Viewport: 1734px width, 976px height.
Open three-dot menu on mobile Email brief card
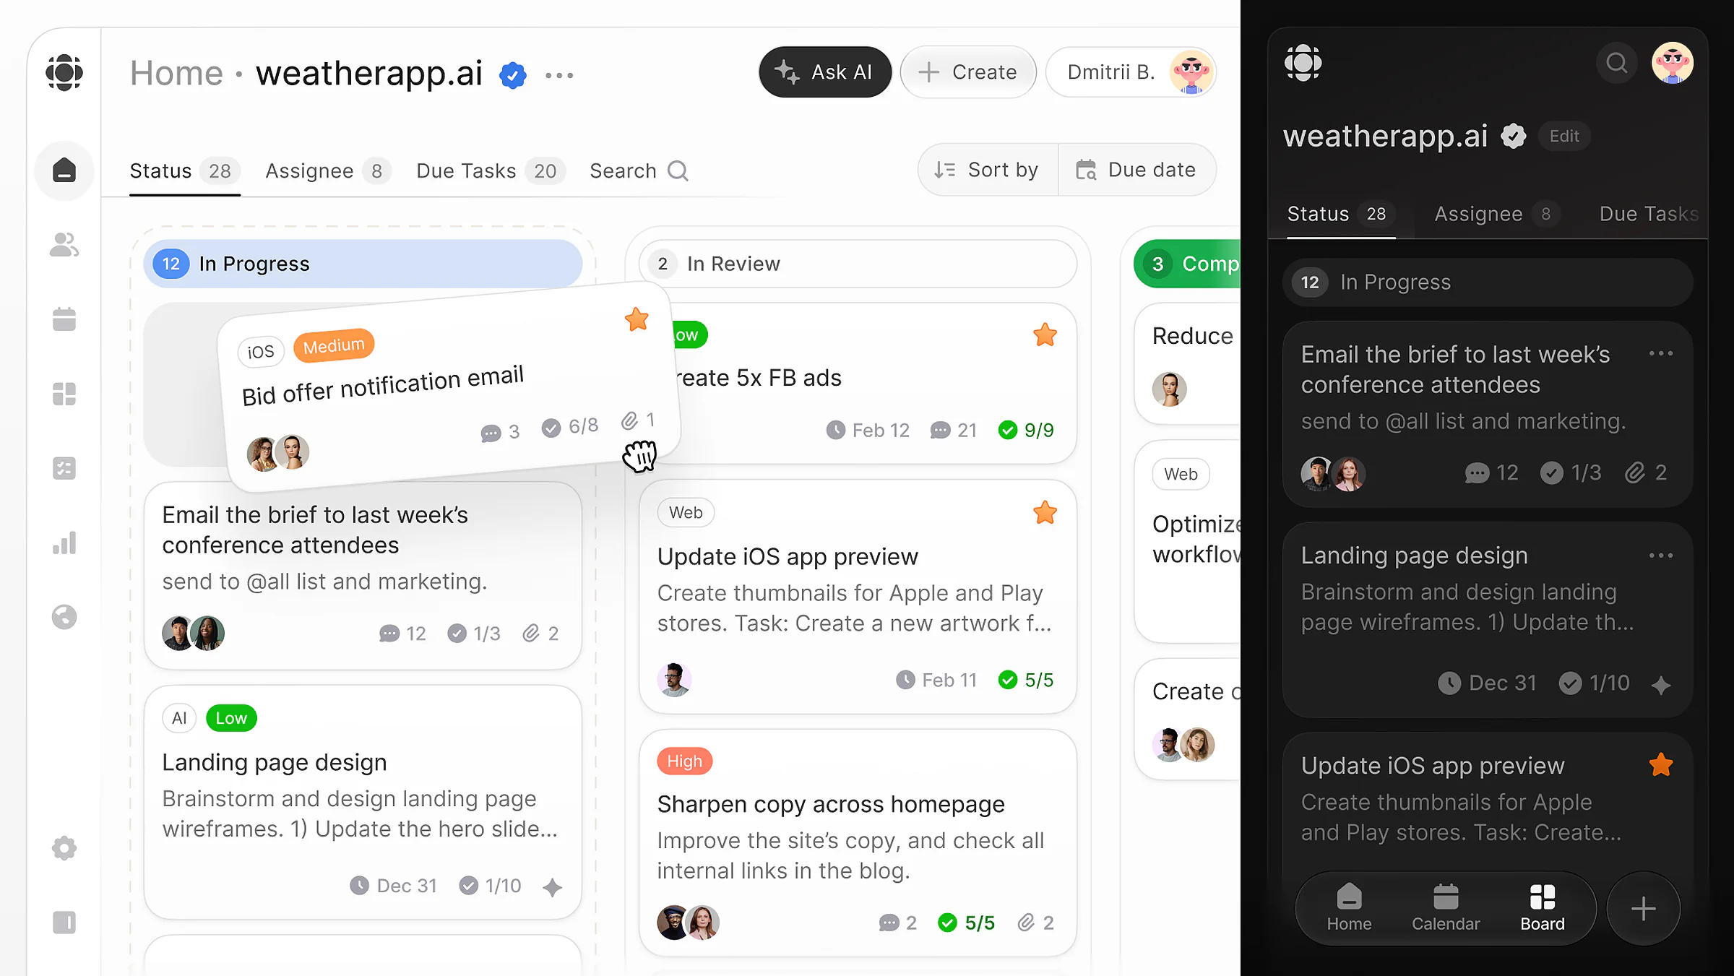pos(1661,353)
